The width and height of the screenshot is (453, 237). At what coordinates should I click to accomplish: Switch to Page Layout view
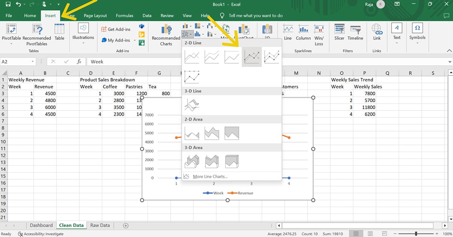click(370, 234)
